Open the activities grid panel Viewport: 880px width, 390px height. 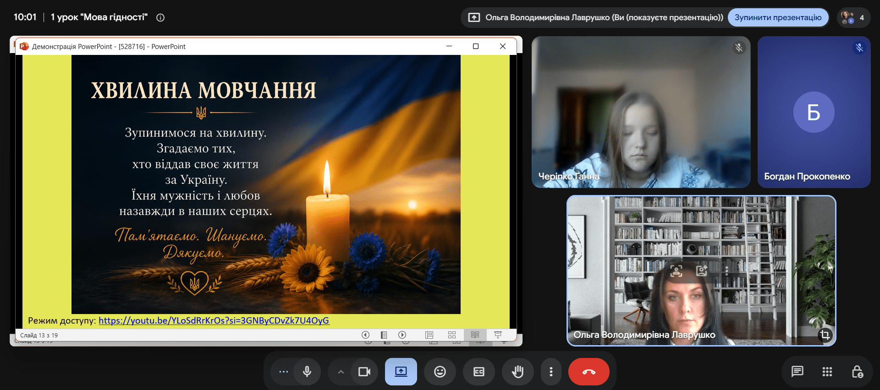pyautogui.click(x=827, y=372)
